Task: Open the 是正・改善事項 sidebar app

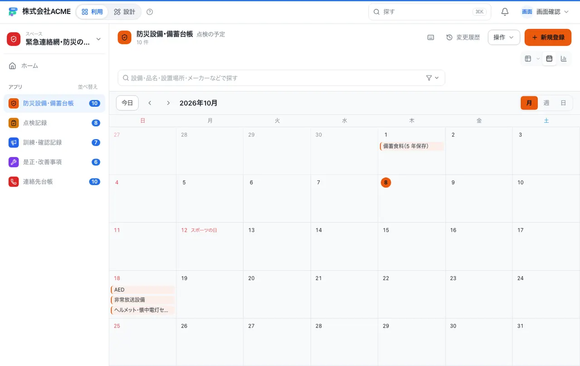Action: (x=54, y=162)
